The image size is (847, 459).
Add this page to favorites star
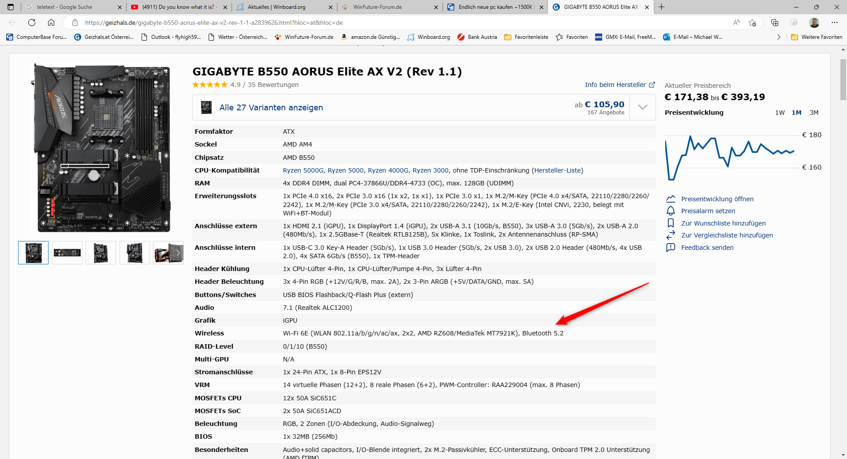pos(753,23)
